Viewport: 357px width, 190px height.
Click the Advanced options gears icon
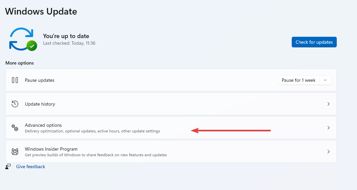[15, 128]
